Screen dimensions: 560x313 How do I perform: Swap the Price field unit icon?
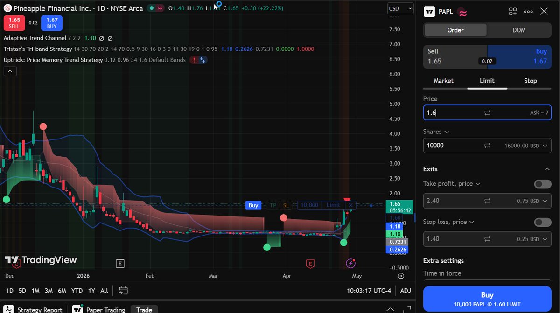click(487, 113)
